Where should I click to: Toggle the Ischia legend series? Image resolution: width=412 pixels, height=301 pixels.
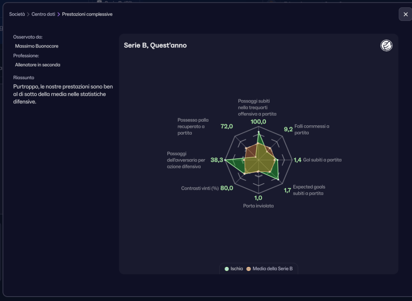pyautogui.click(x=234, y=269)
